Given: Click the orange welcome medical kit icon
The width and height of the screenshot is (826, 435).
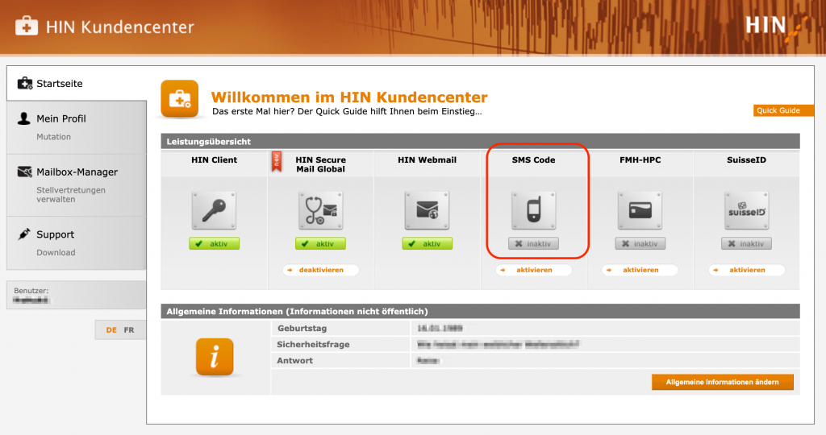Looking at the screenshot, I should coord(180,99).
